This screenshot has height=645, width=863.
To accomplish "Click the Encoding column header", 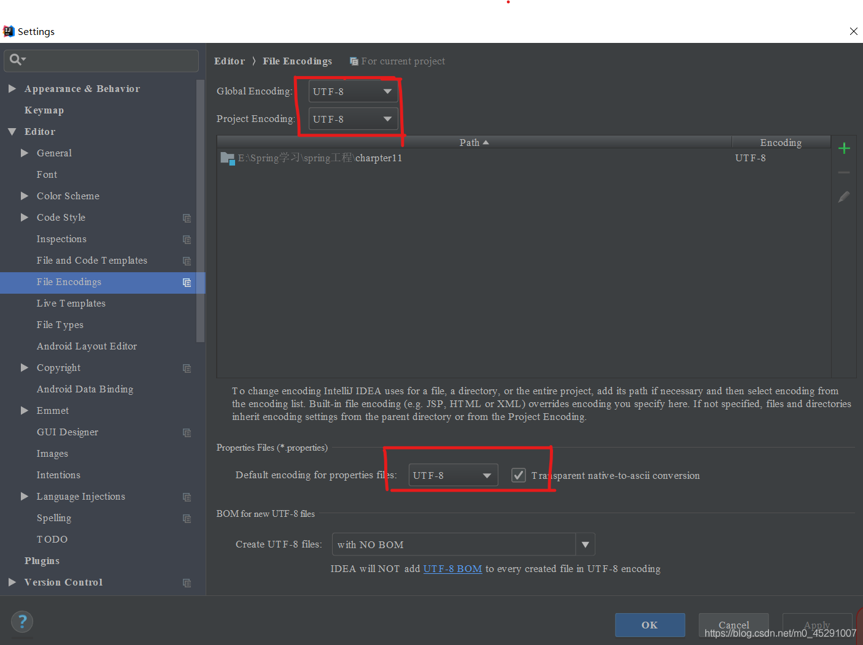I will 781,142.
